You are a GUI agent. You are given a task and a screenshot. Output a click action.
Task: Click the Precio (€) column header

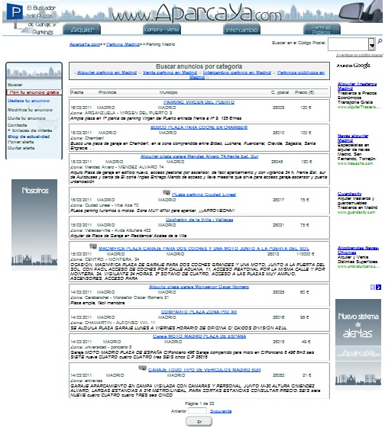(x=304, y=92)
